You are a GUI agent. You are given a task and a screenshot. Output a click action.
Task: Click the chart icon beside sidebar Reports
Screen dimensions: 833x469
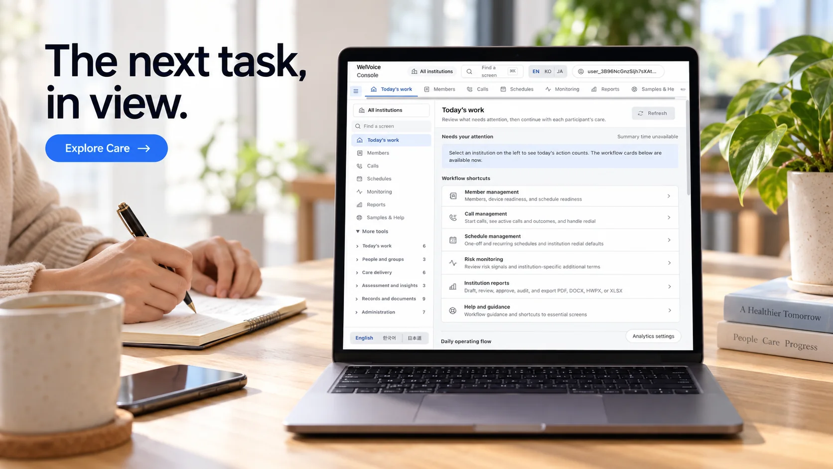click(x=360, y=205)
